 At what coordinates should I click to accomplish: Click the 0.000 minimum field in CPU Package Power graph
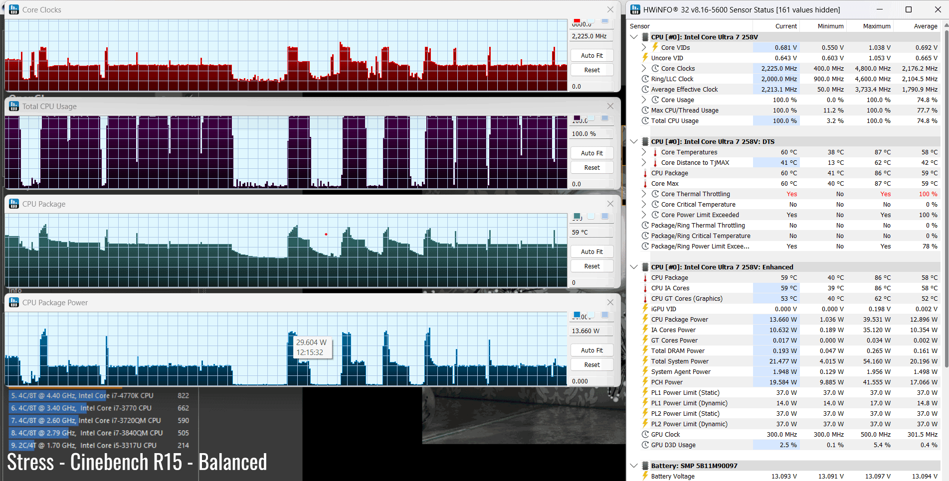click(x=592, y=381)
